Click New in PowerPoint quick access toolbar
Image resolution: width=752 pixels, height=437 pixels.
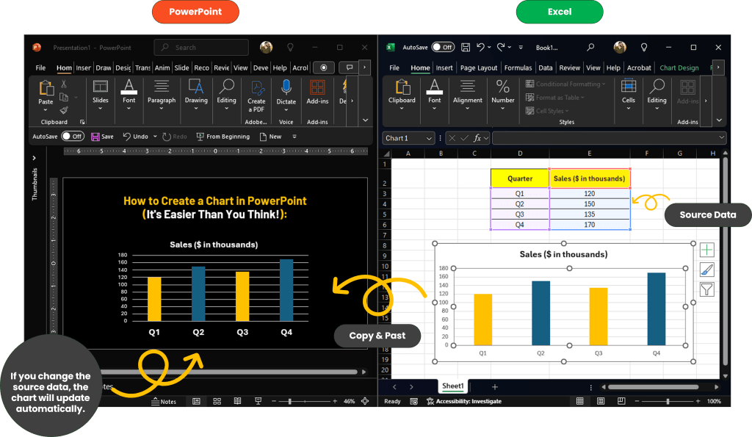coord(270,137)
